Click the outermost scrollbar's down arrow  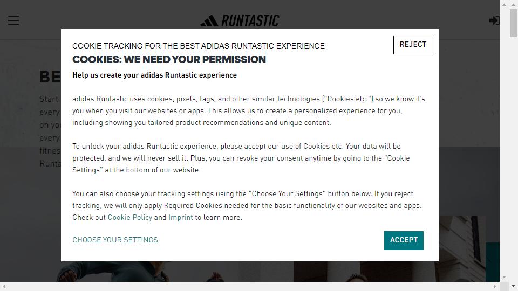click(x=514, y=286)
